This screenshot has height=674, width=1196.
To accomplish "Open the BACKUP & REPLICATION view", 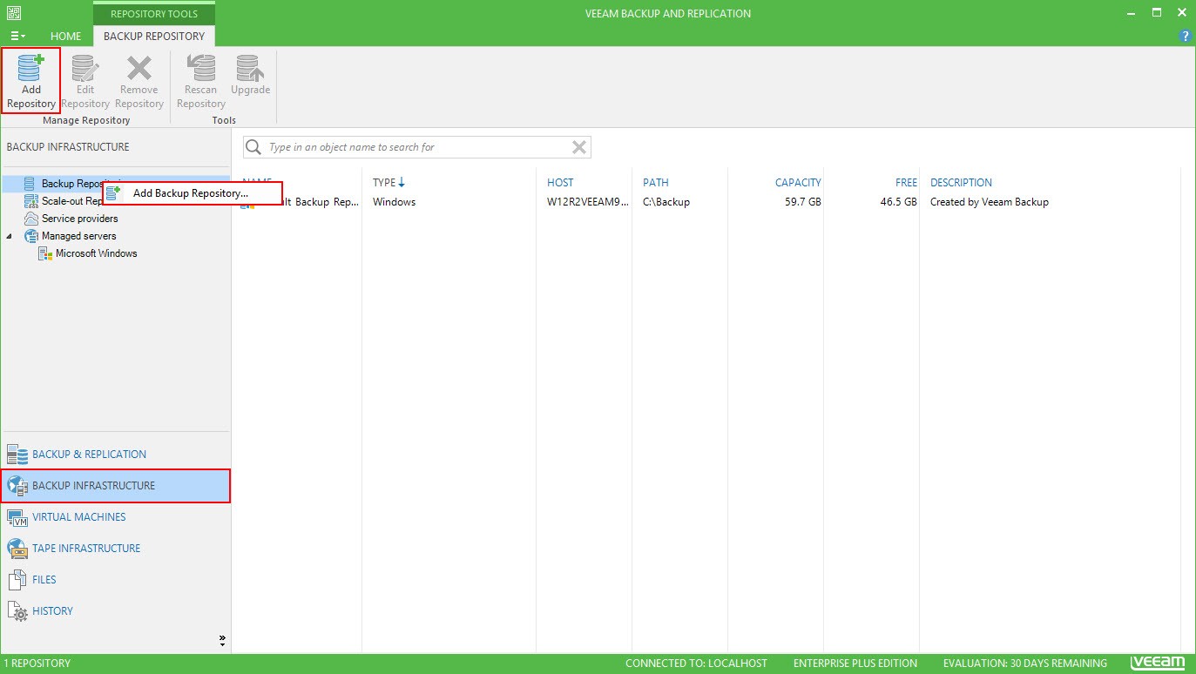I will [x=115, y=455].
